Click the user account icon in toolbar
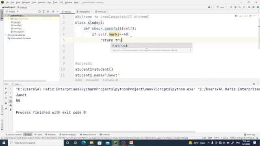Image resolution: width=260 pixels, height=146 pixels. (210, 7)
